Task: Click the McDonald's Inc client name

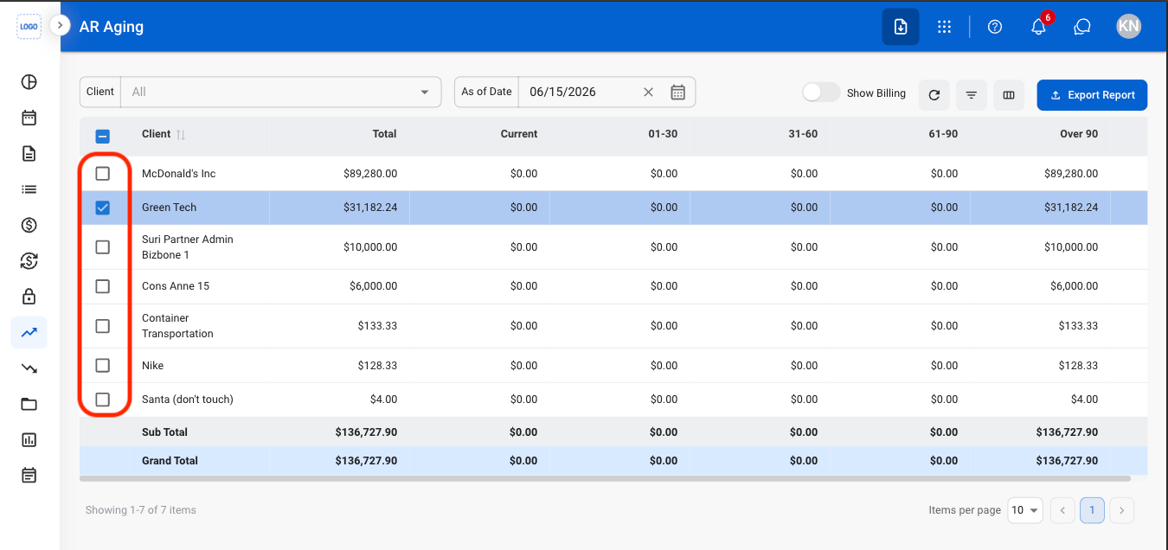Action: click(x=179, y=174)
